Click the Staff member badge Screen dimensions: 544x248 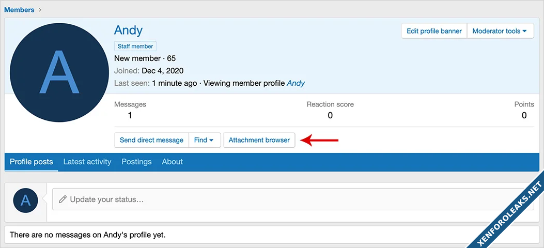[x=135, y=47]
